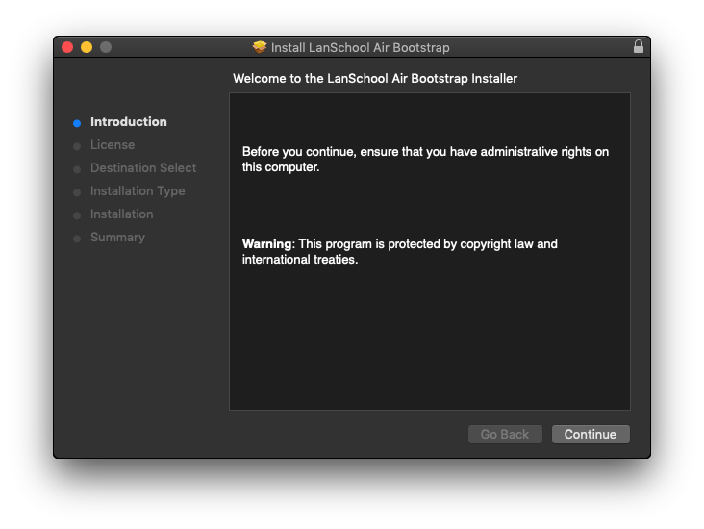Click the Go Back button

(505, 434)
